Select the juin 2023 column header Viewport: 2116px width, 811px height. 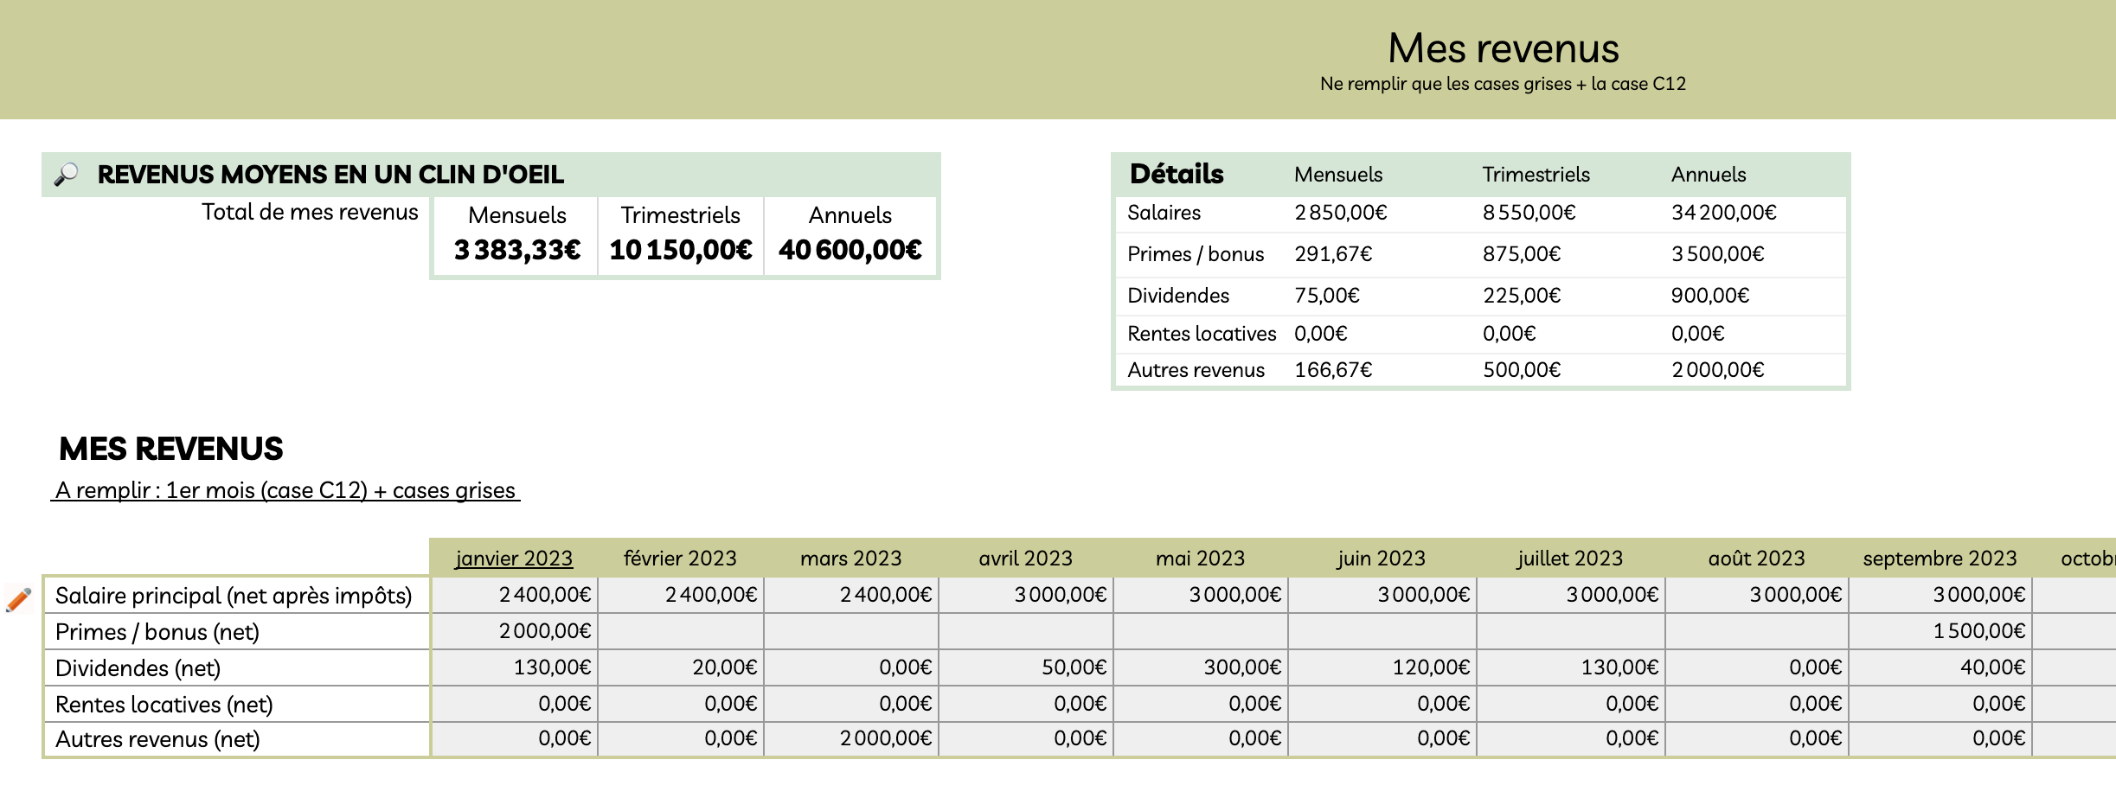[x=1382, y=559]
